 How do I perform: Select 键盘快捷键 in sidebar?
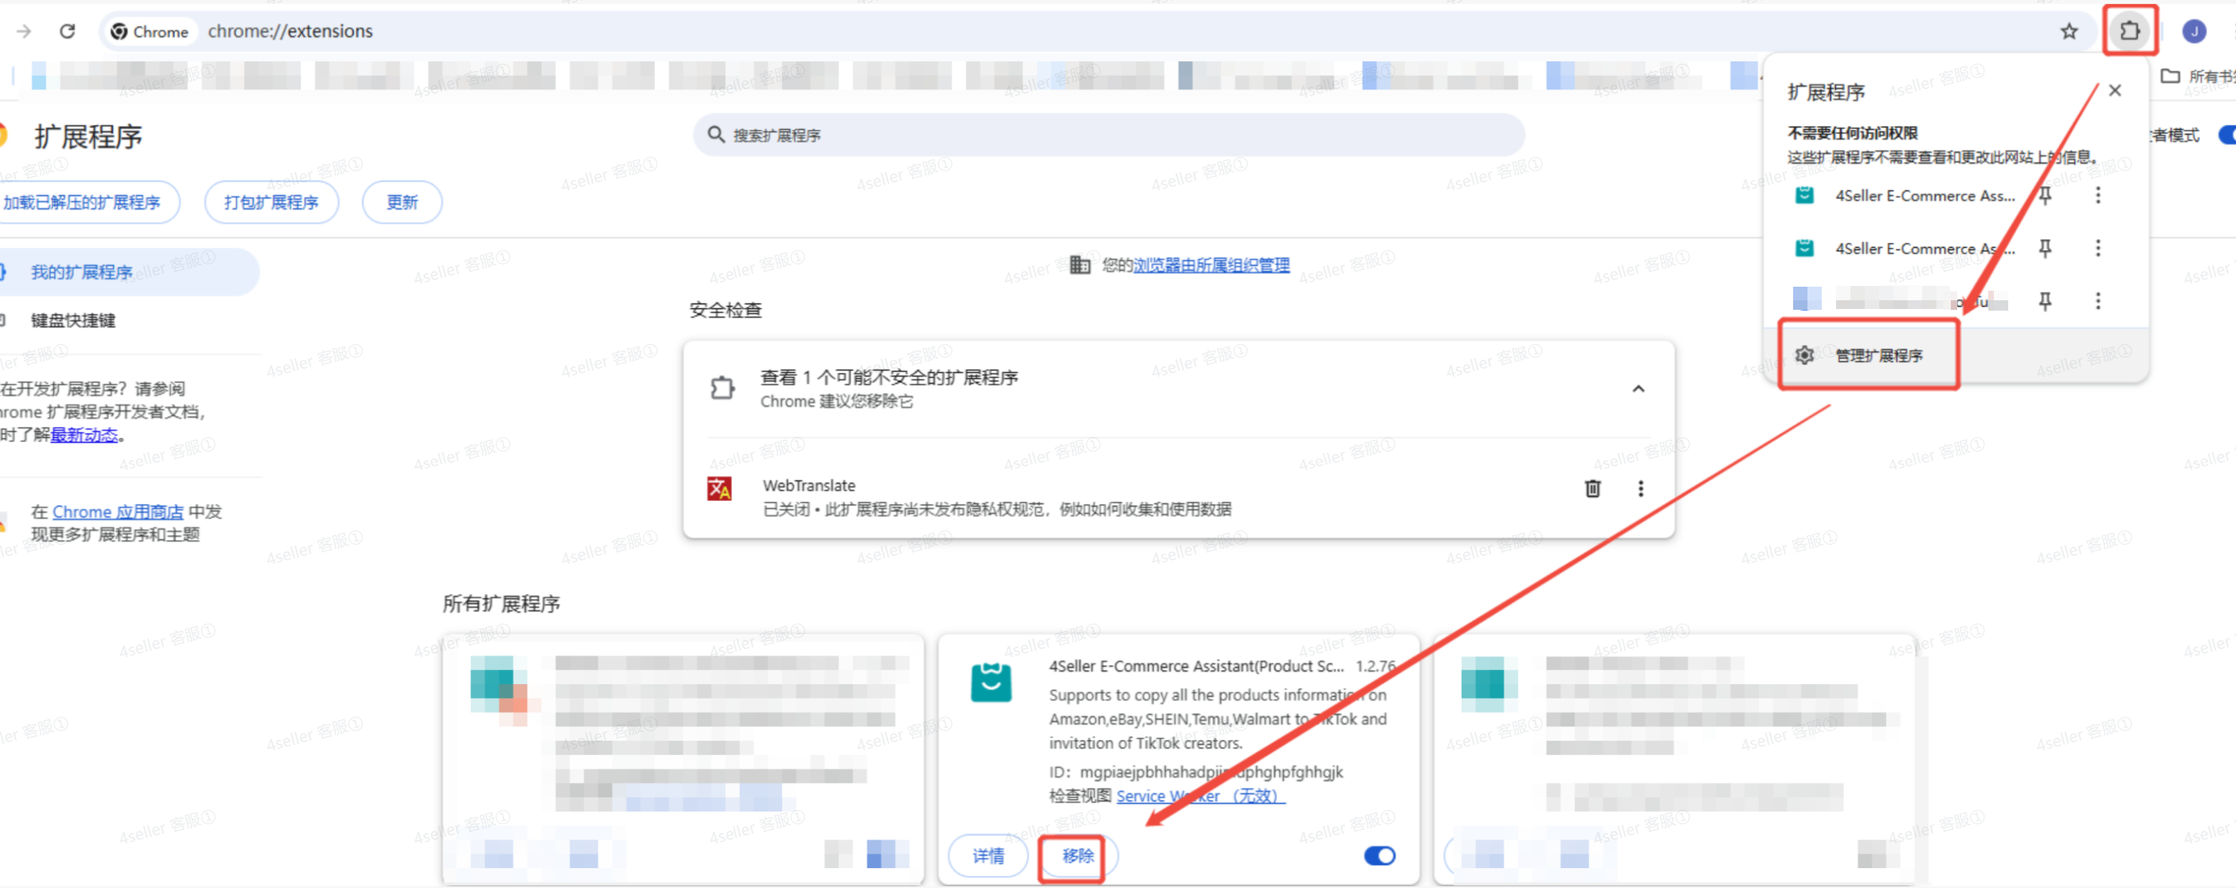tap(74, 320)
